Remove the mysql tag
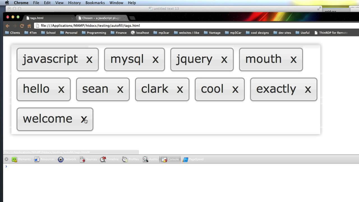Image resolution: width=359 pixels, height=202 pixels. coord(155,59)
